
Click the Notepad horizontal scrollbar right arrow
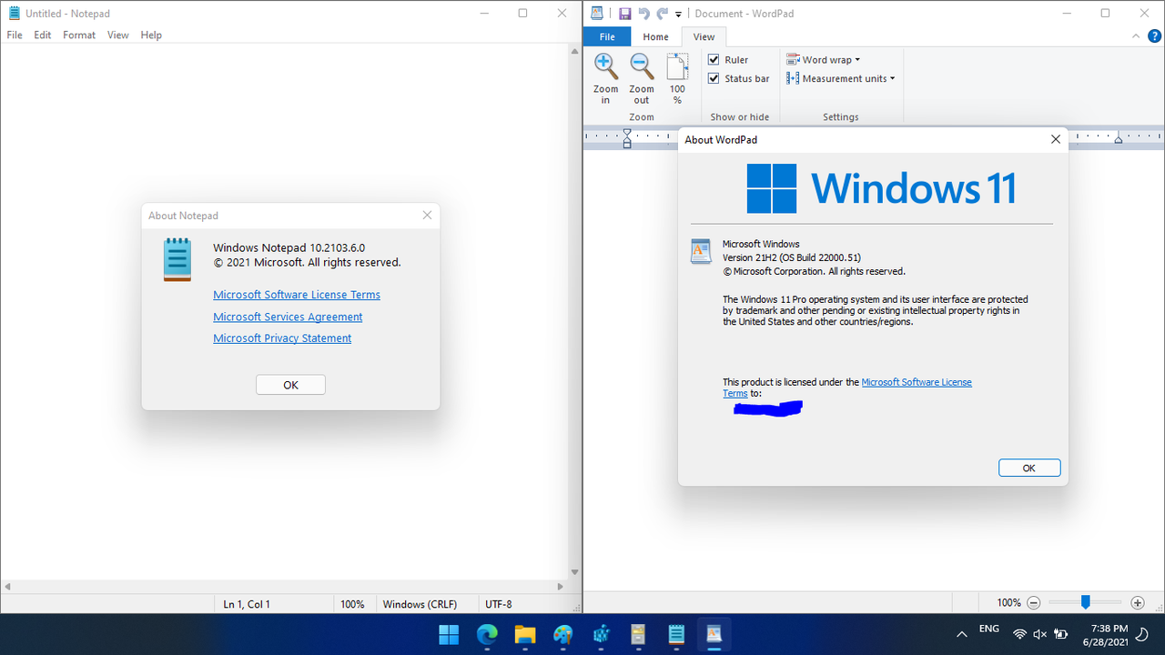(560, 586)
